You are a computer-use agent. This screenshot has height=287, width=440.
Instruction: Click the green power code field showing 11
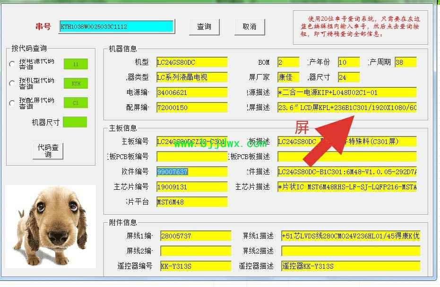(x=76, y=64)
